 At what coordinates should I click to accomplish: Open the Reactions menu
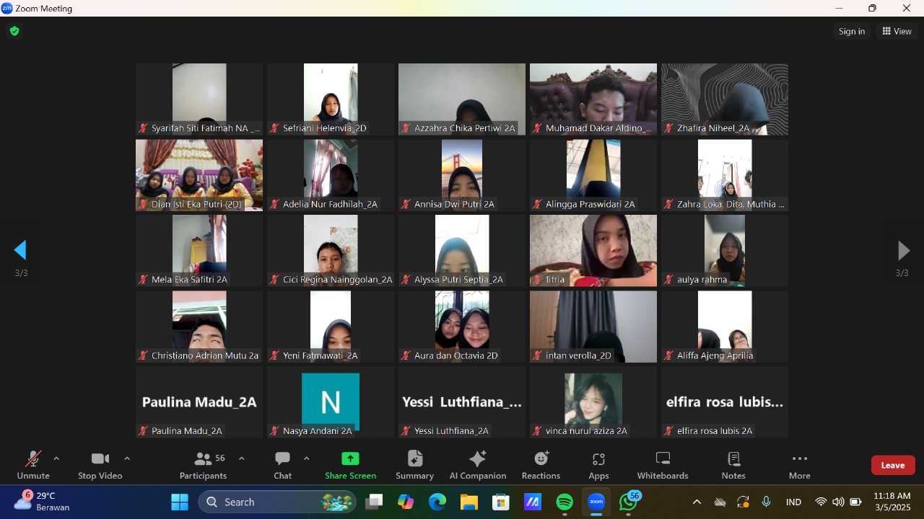click(541, 465)
